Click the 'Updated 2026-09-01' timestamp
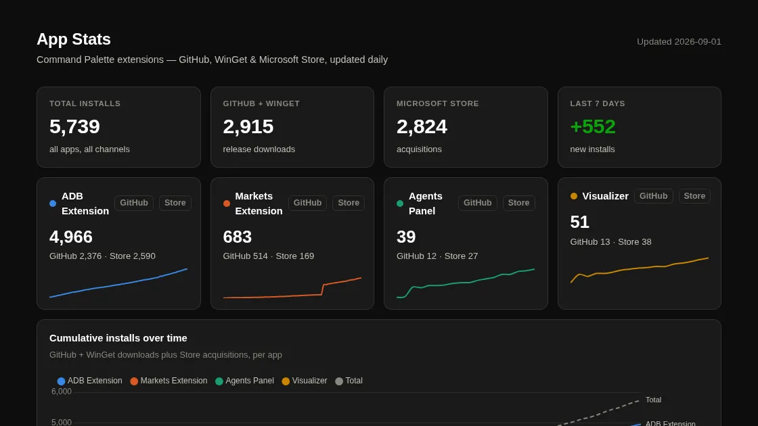 point(679,41)
